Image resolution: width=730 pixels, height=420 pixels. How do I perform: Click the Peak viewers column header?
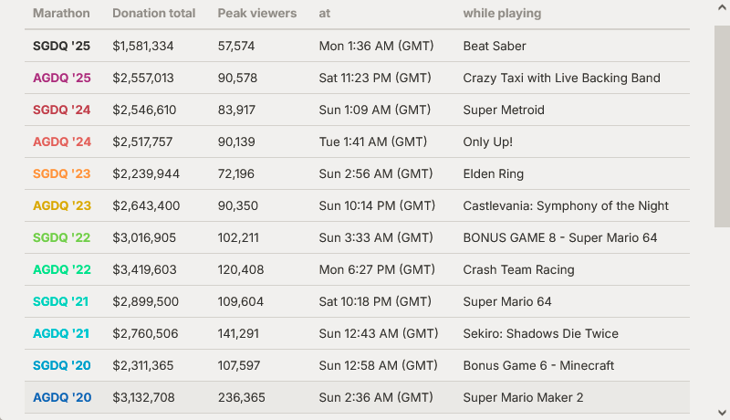[257, 13]
